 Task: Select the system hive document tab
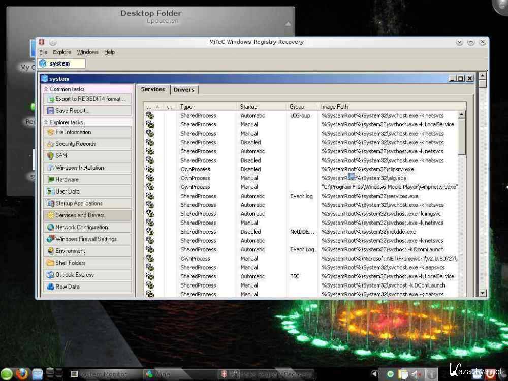(62, 64)
